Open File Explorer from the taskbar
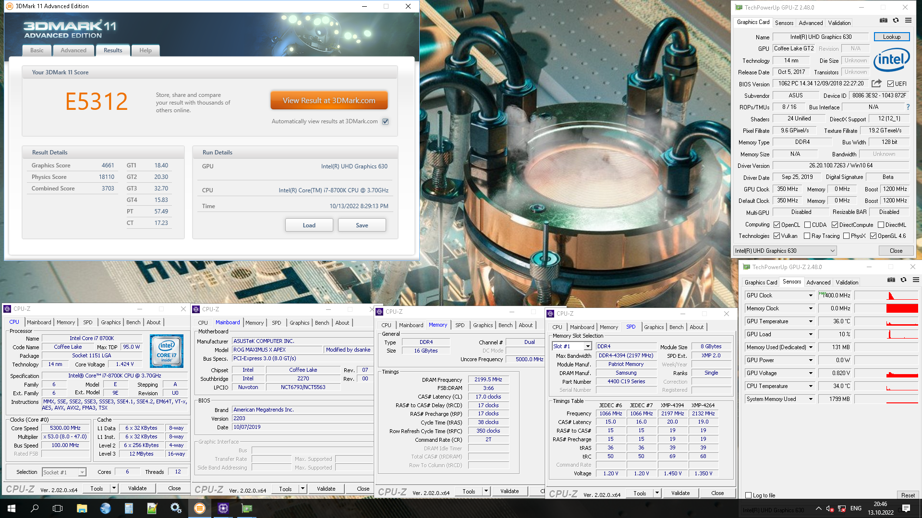This screenshot has height=518, width=922. coord(82,508)
